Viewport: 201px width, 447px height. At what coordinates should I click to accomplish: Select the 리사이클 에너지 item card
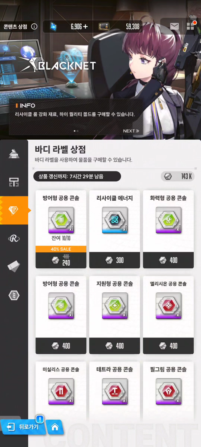point(115,229)
